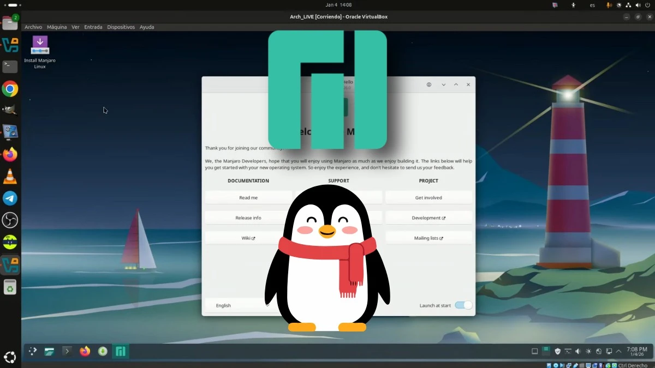The image size is (655, 368).
Task: Open Konsole terminal from the Manjaro taskbar
Action: pyautogui.click(x=67, y=351)
